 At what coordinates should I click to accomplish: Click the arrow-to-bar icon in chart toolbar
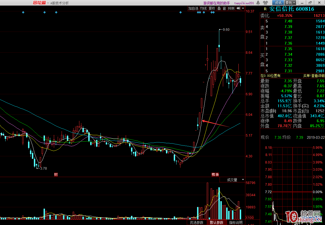(238, 8)
